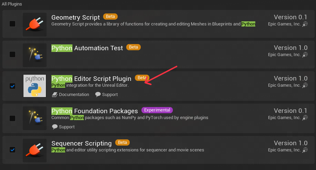Open Epic Games link icon for Geometry Script
The width and height of the screenshot is (316, 170).
pos(305,24)
